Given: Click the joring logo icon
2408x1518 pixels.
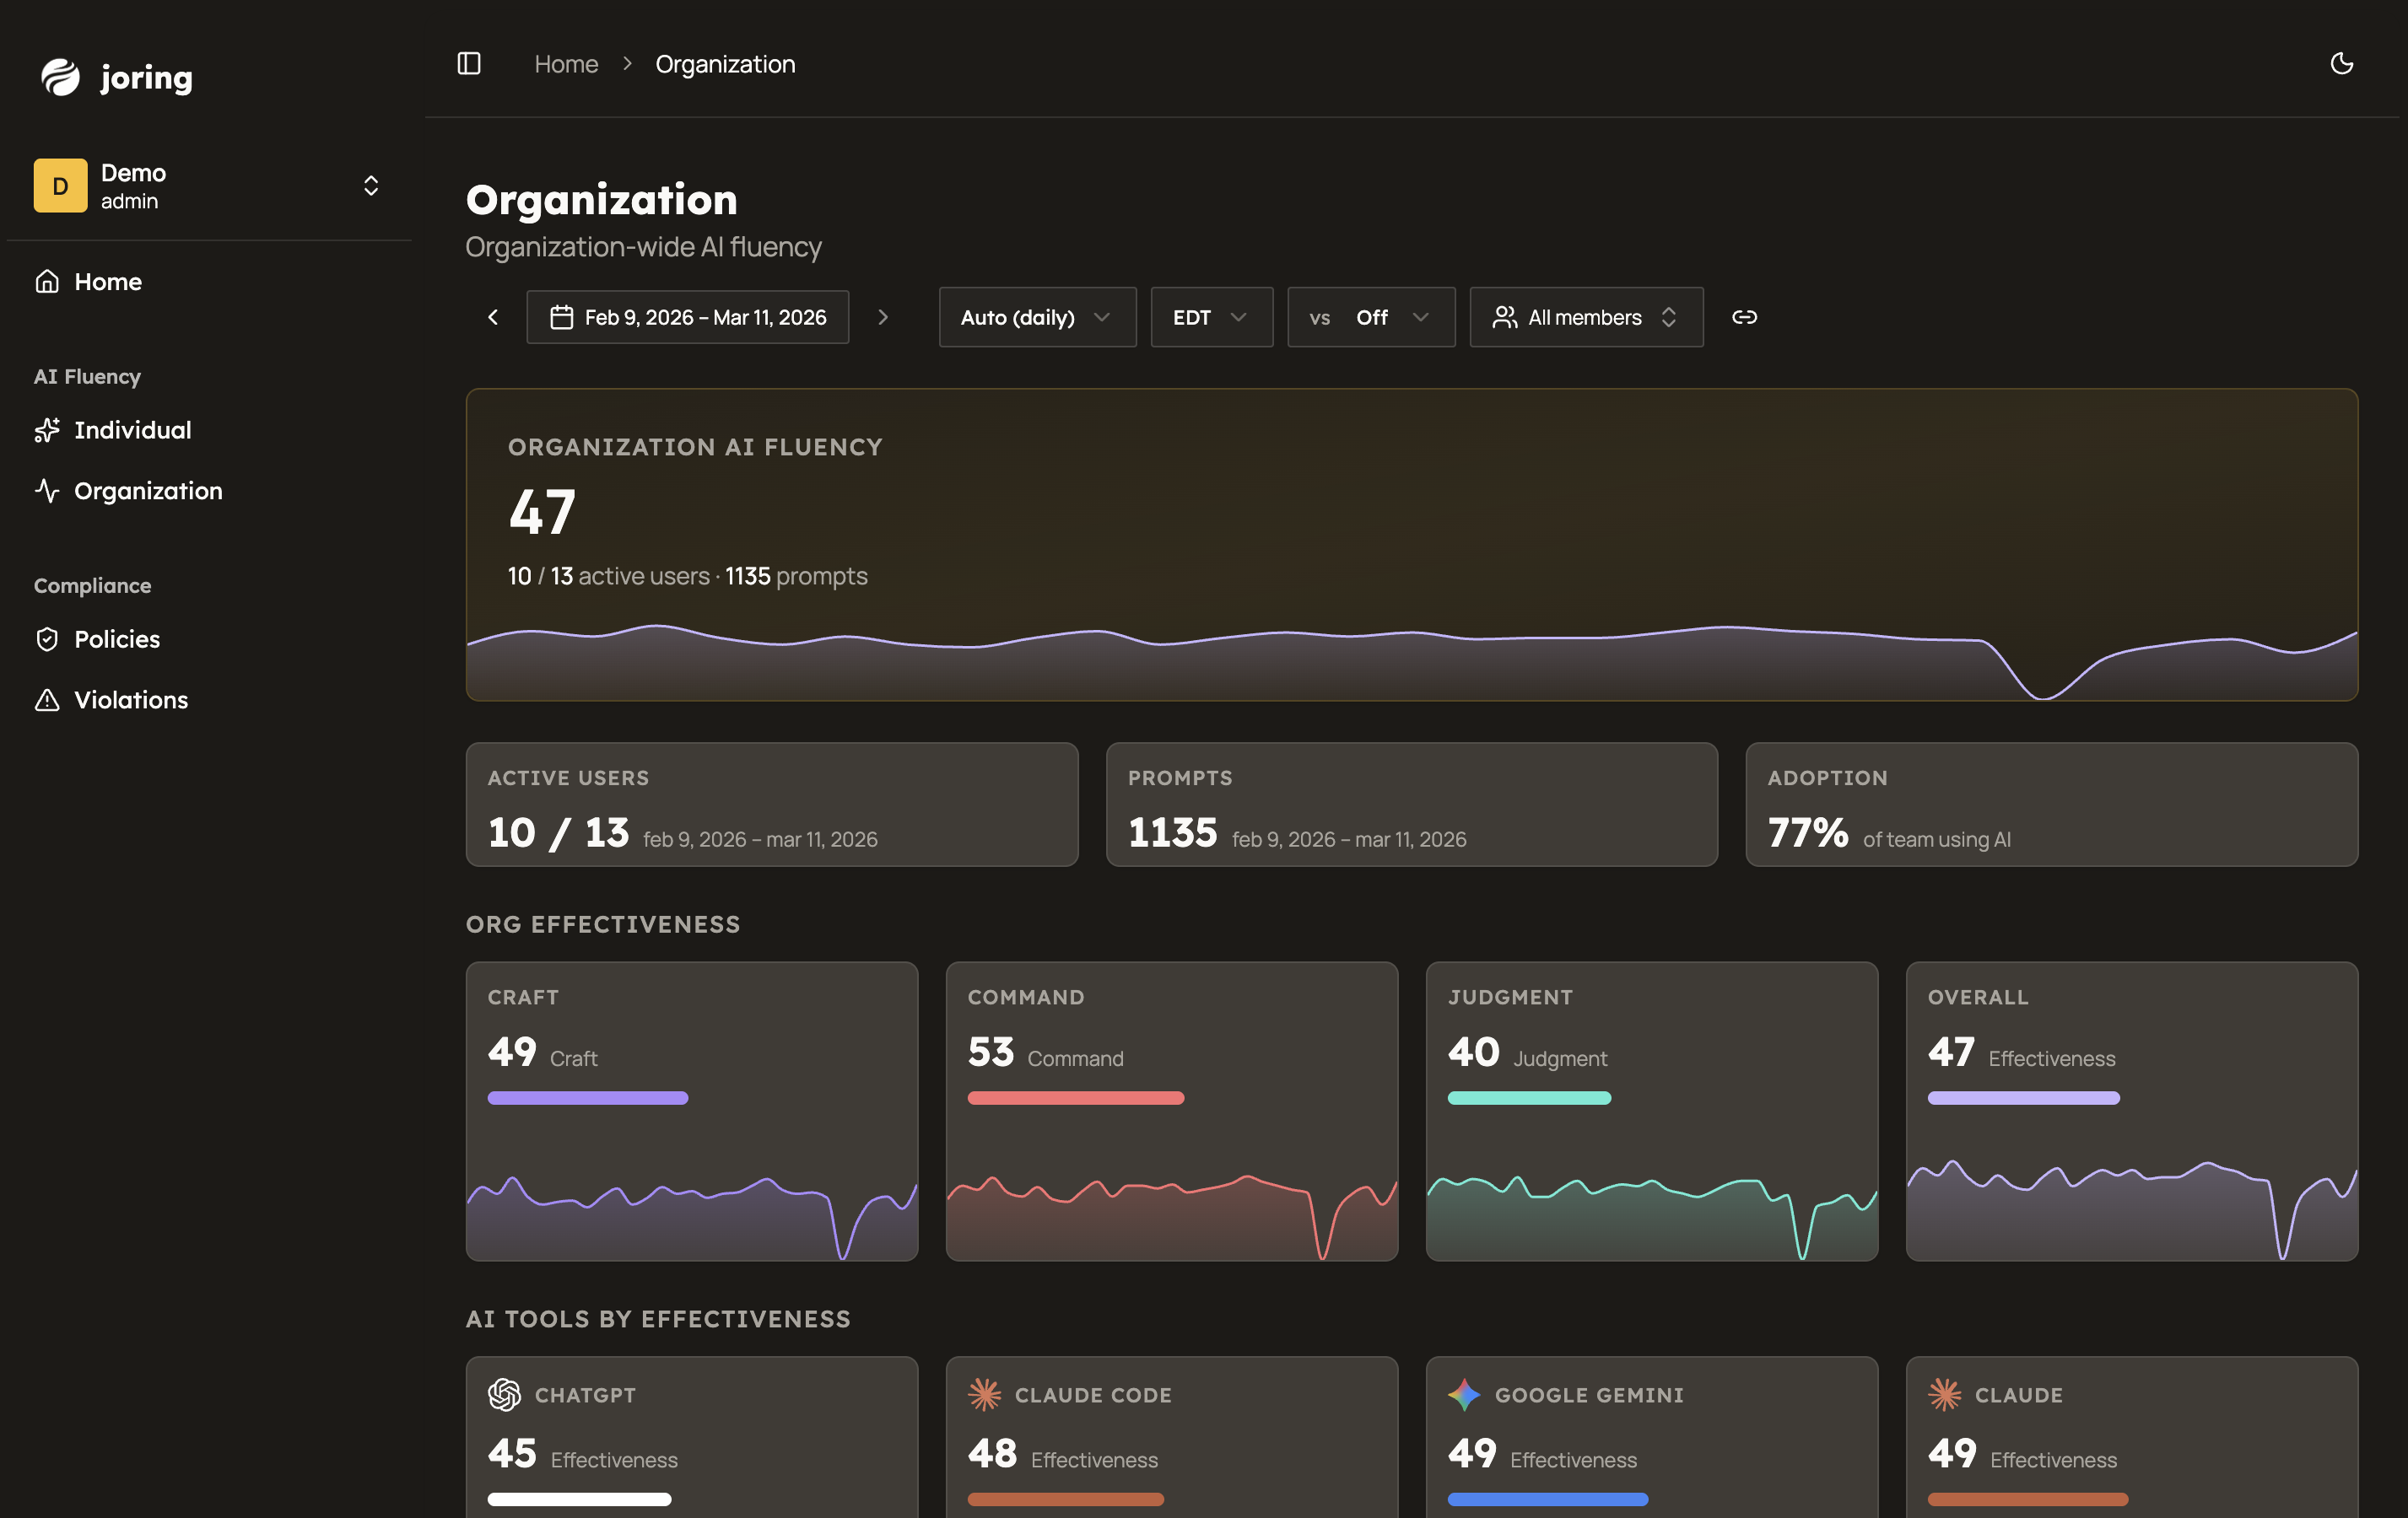Looking at the screenshot, I should [x=60, y=77].
